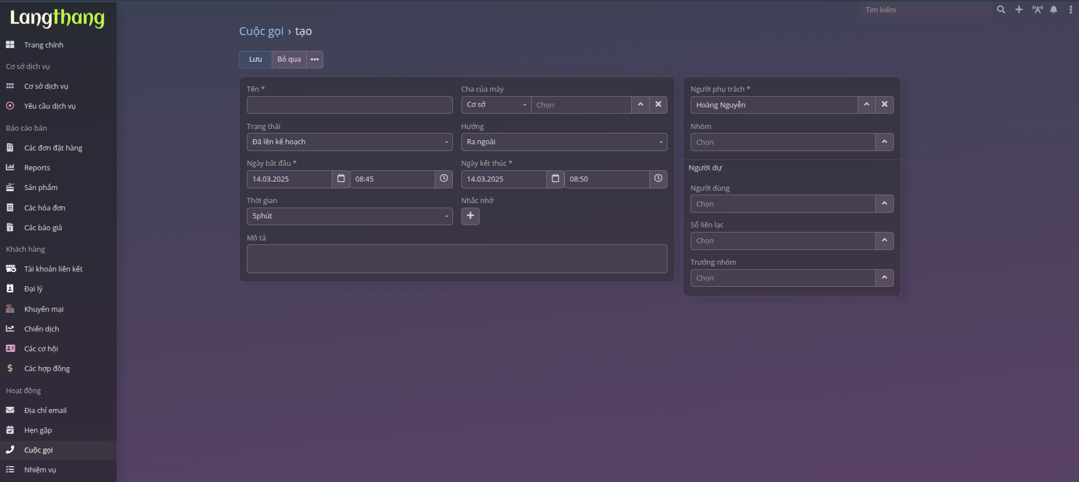Open Hẹn gặp in the sidebar
1079x482 pixels.
38,431
